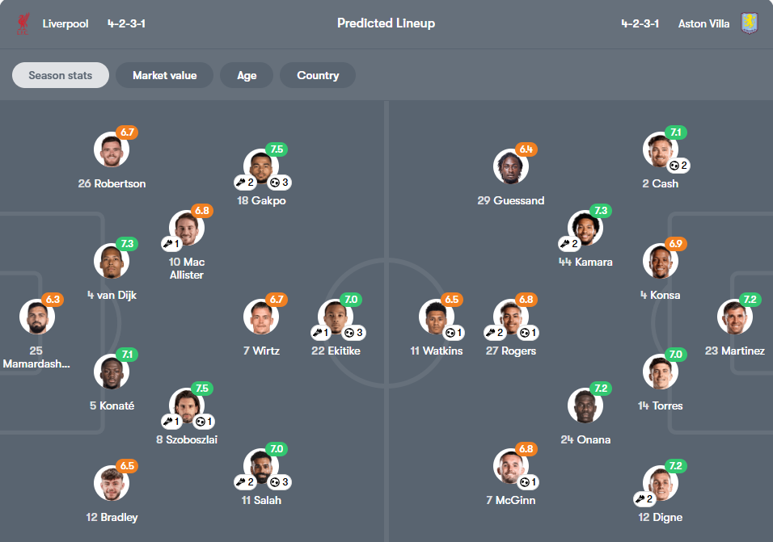Click Ekitike's 7.0 rating badge
773x542 pixels.
[350, 300]
